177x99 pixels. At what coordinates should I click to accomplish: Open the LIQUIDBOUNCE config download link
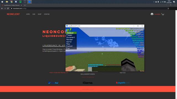54,46
